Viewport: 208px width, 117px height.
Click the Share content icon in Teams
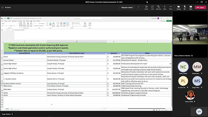coord(191,8)
